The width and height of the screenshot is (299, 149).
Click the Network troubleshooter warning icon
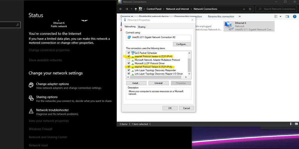point(31,111)
